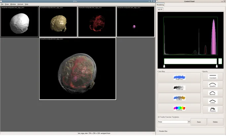Select the GrayScale color map
The height and width of the screenshot is (136, 226).
179,88
